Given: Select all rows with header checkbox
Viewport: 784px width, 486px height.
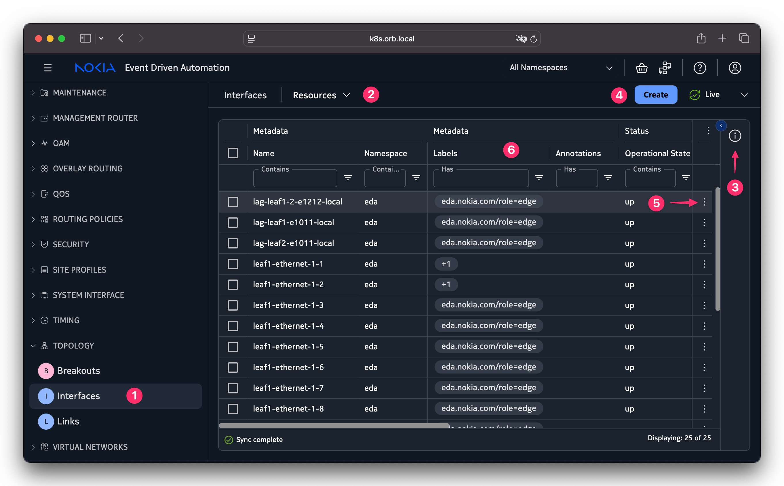Looking at the screenshot, I should [233, 153].
